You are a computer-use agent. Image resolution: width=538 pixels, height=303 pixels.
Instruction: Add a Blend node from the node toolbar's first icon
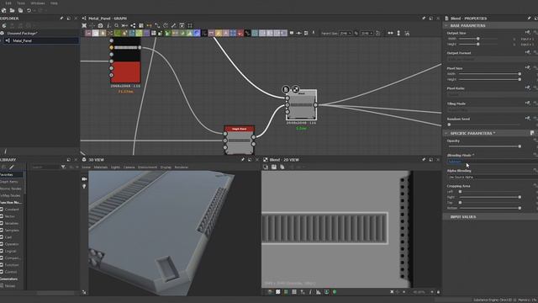tap(88, 33)
